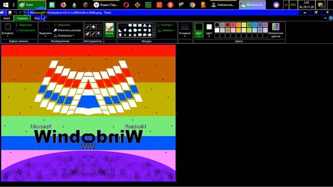Open Google Chrome from the taskbar
Image resolution: width=333 pixels, height=187 pixels.
tap(192, 5)
